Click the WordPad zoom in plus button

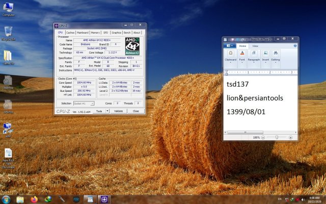click(x=290, y=137)
